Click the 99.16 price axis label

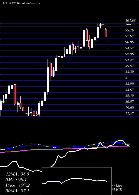[x=130, y=30]
